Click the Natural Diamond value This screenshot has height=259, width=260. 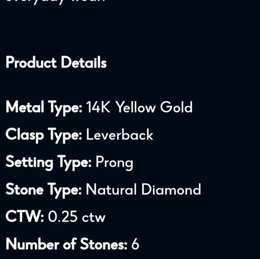click(x=143, y=189)
